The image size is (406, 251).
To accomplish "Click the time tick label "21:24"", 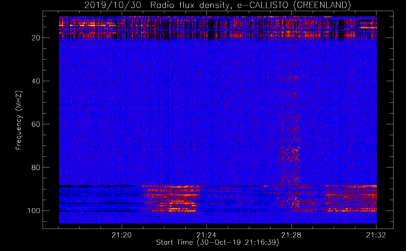I will pos(206,235).
